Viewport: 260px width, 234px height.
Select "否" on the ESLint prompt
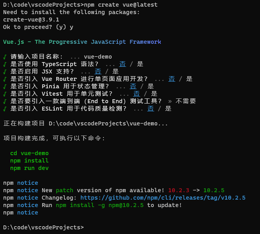pos(151,109)
